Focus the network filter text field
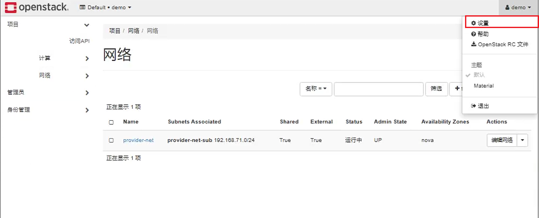This screenshot has height=218, width=539. click(x=378, y=89)
